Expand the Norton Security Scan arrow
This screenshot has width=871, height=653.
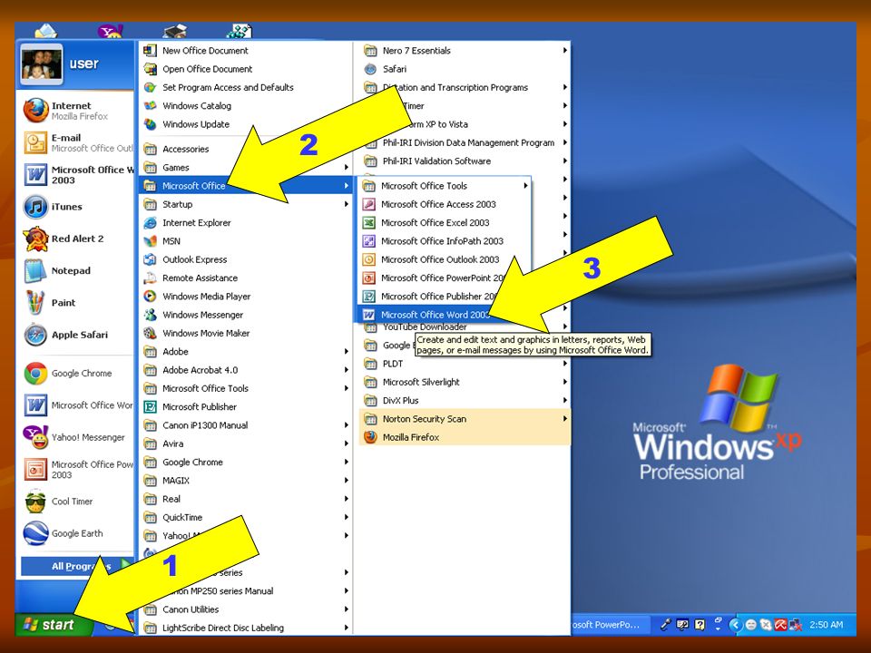coord(565,419)
